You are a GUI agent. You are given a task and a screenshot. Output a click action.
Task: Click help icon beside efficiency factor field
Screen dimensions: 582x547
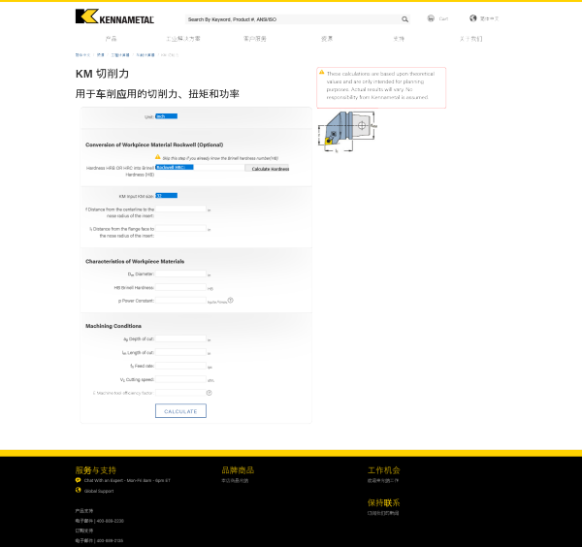tap(209, 393)
